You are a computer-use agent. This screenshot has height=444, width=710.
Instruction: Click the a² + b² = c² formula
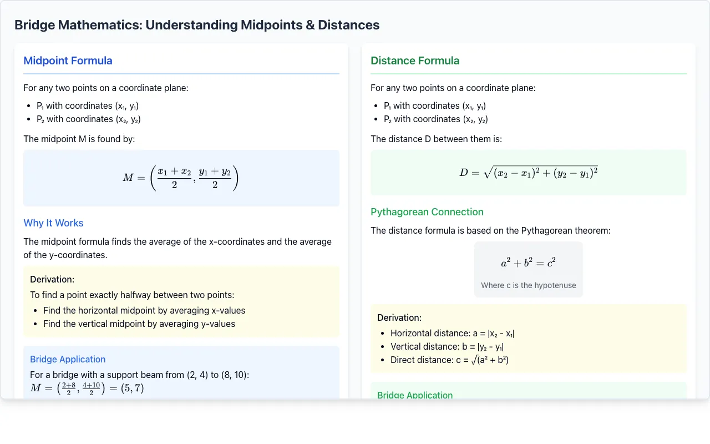click(528, 263)
